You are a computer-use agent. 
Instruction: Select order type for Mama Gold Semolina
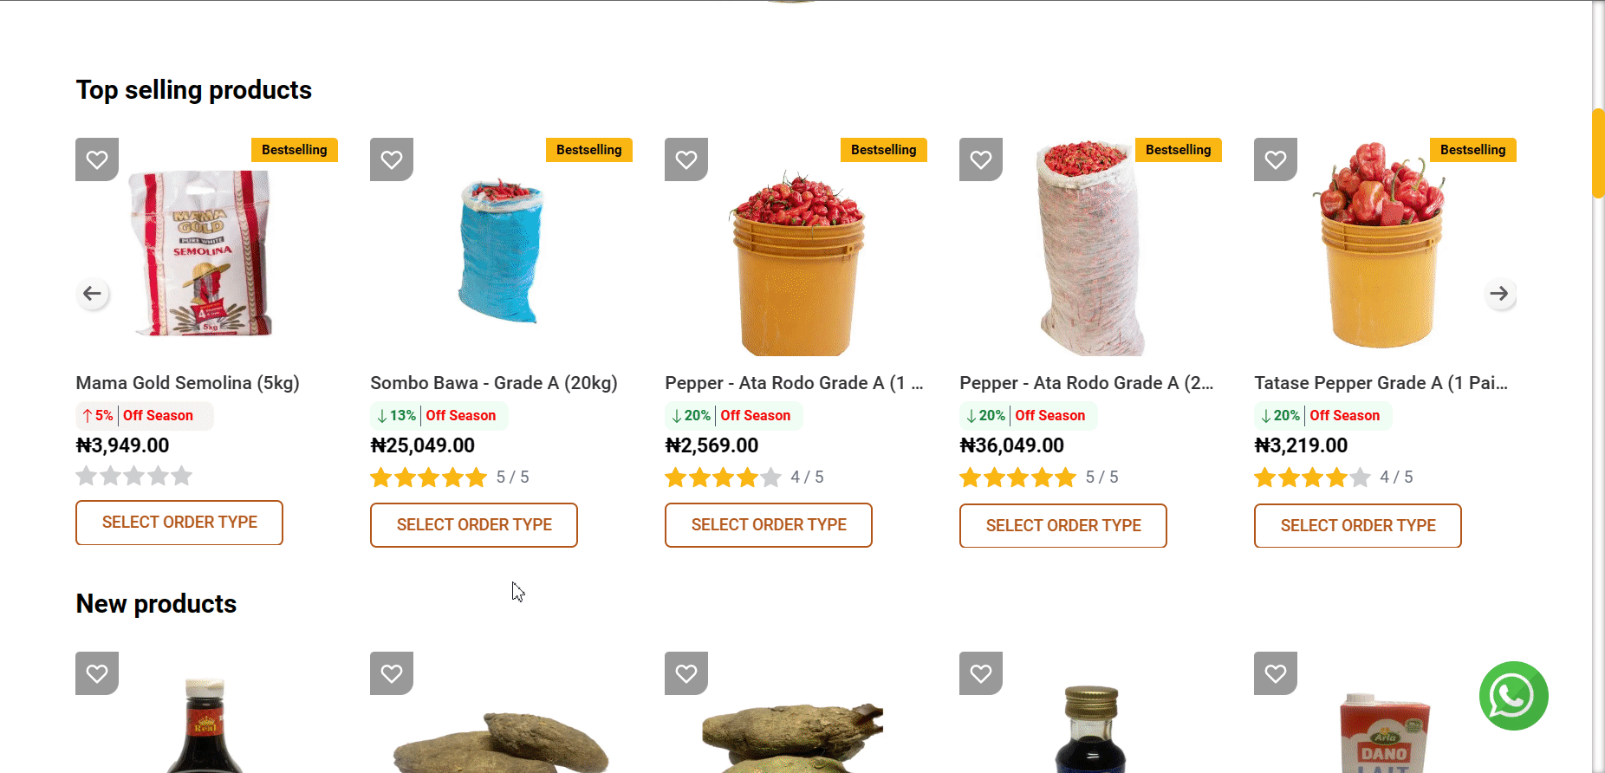(x=179, y=523)
